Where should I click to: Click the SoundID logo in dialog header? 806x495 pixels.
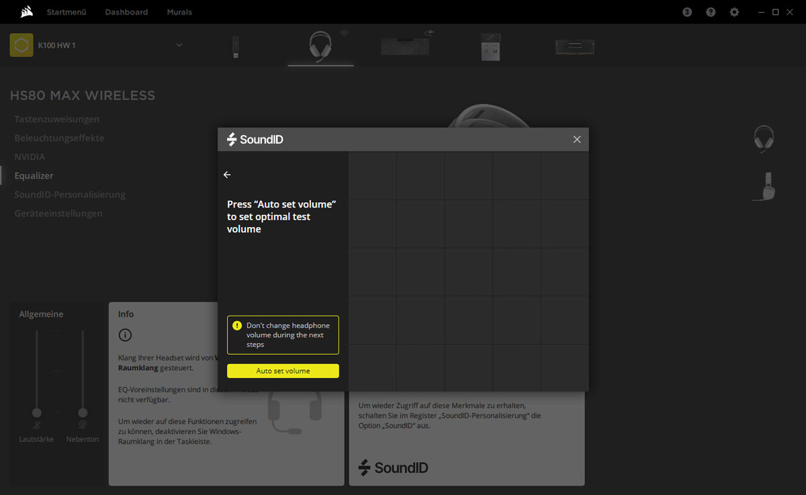pyautogui.click(x=255, y=139)
